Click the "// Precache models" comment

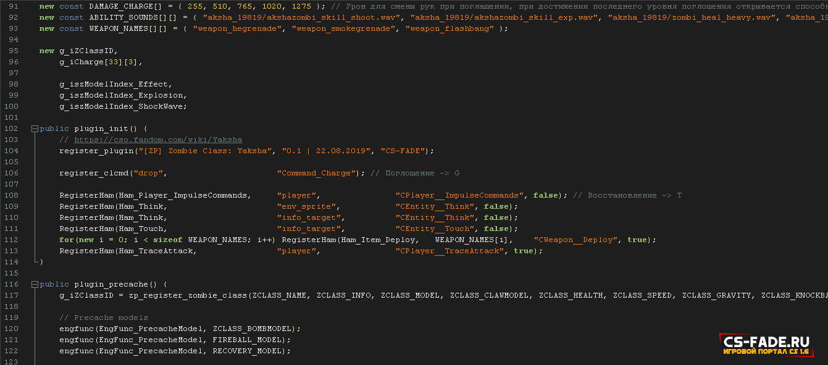click(104, 317)
